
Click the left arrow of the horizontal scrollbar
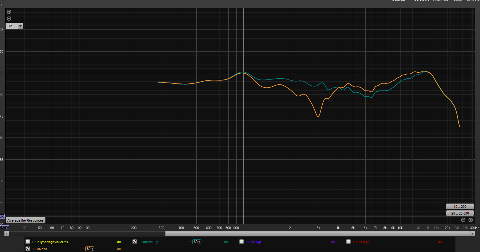(7, 234)
